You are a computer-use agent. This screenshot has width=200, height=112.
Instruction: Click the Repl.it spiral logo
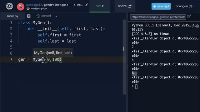(9, 6)
